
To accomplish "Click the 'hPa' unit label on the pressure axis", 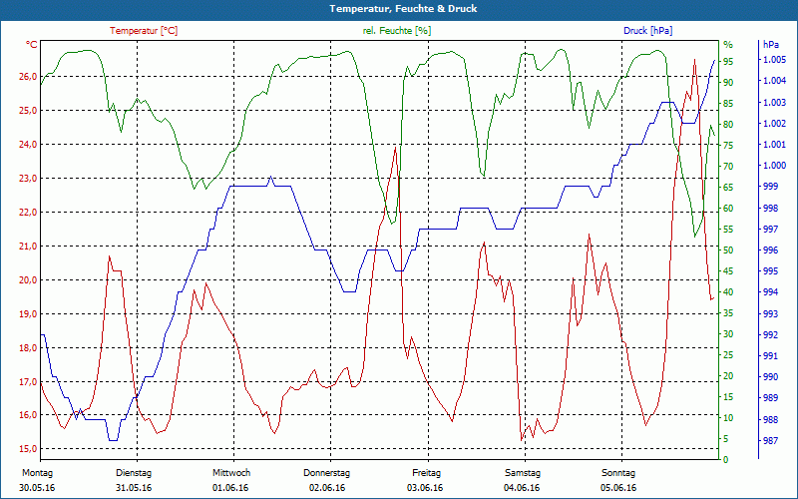I will 771,45.
